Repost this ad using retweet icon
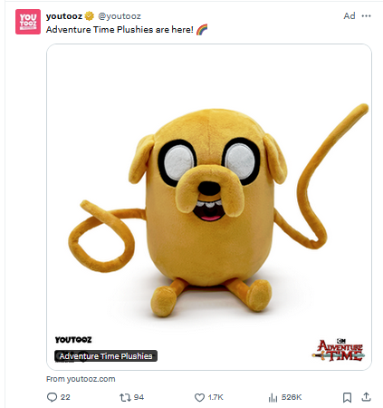This screenshot has width=383, height=408. 125,397
